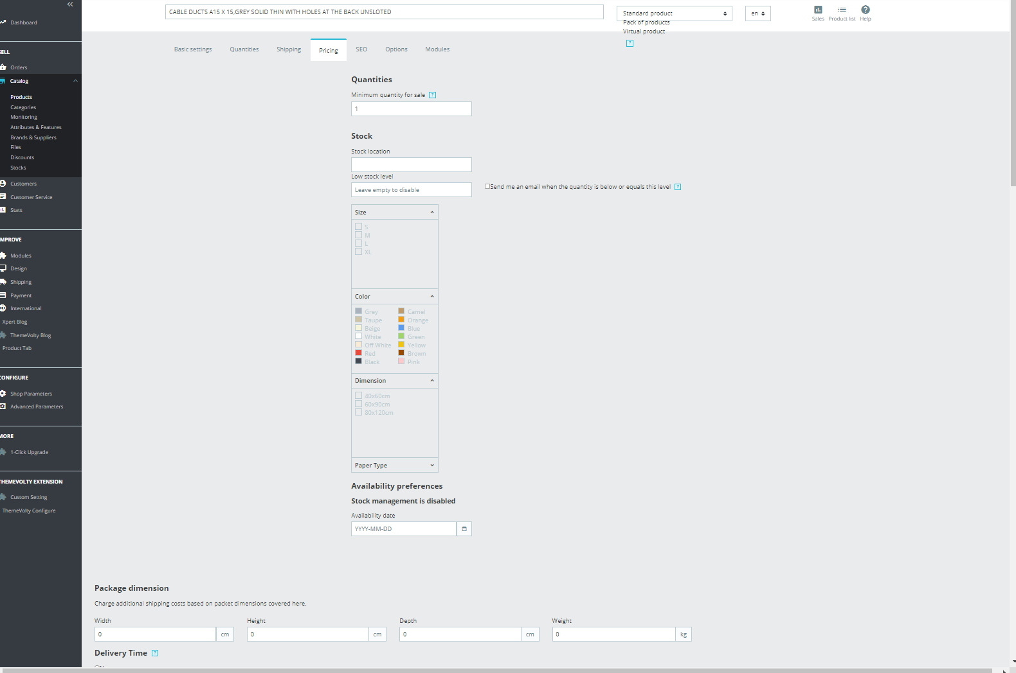
Task: Open Customers in the sidebar
Action: [23, 184]
